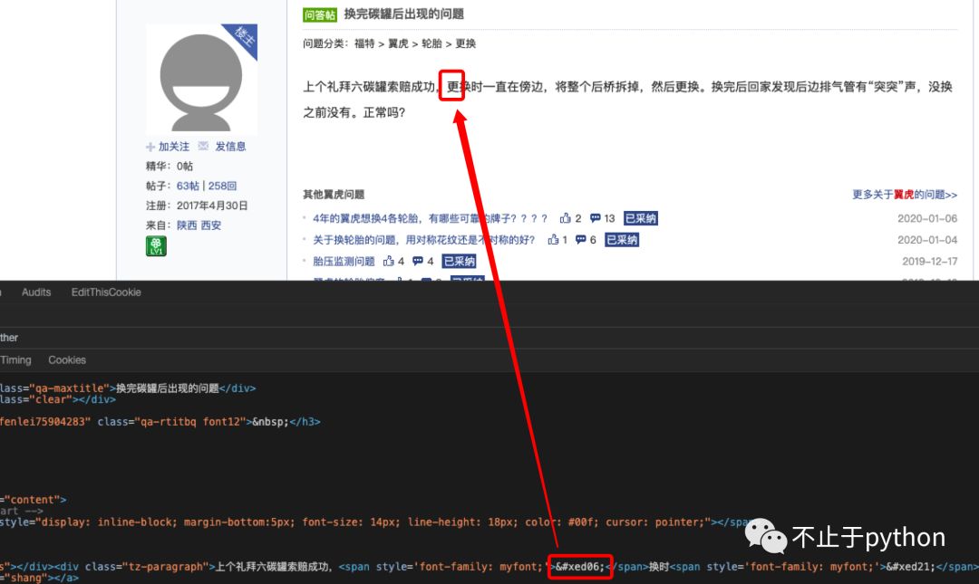The height and width of the screenshot is (584, 979).
Task: Select the Timing tab in network details
Action: click(15, 359)
